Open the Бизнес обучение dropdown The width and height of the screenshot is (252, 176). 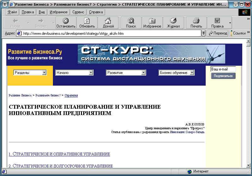(x=192, y=73)
